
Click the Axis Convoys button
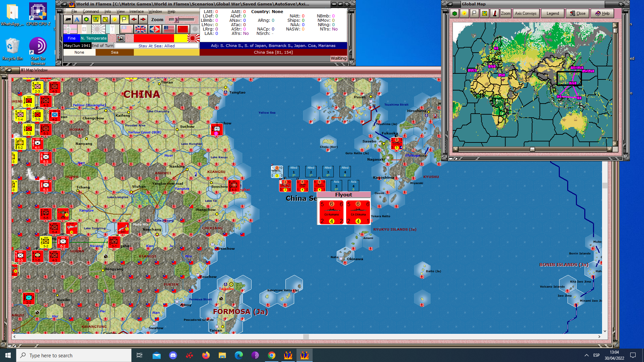click(526, 13)
